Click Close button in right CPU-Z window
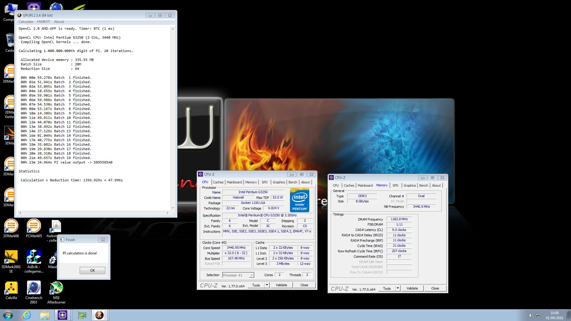 435,288
